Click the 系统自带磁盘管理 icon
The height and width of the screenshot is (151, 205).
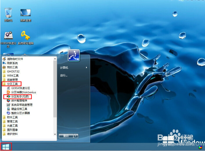(x=8, y=105)
